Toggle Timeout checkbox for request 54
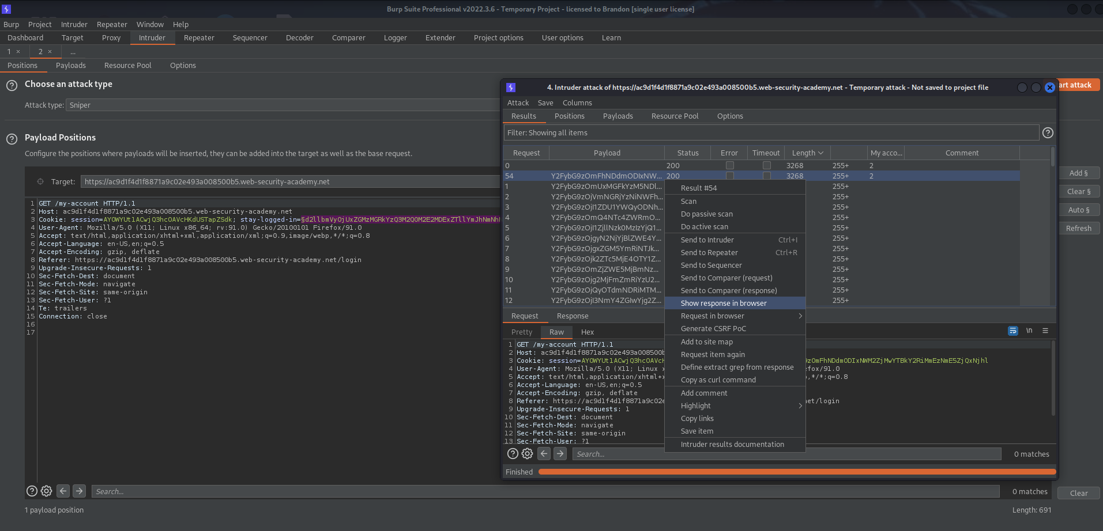Viewport: 1103px width, 531px height. 766,176
